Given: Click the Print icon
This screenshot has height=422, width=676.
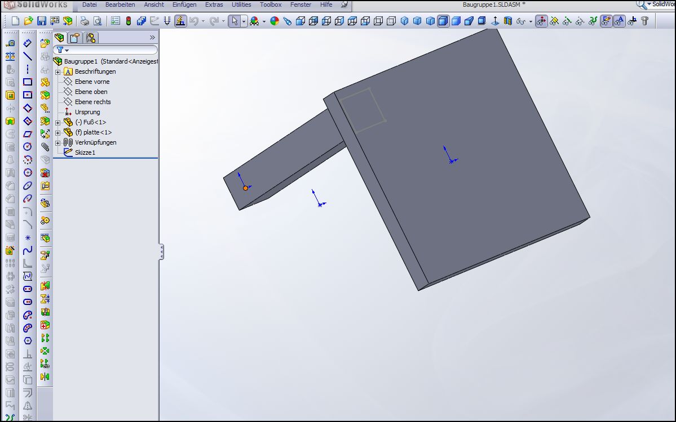Looking at the screenshot, I should coord(85,21).
